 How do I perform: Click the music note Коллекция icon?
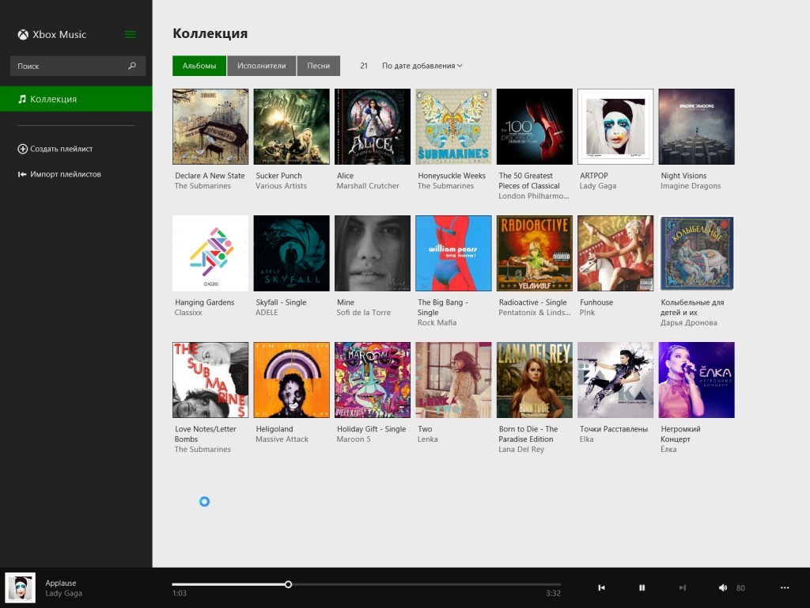[x=21, y=99]
